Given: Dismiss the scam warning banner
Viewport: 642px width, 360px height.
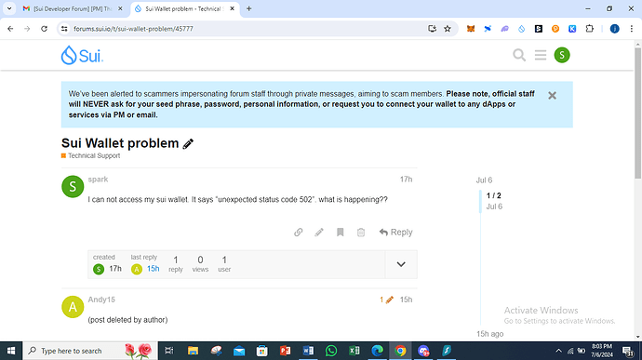Looking at the screenshot, I should coord(552,96).
